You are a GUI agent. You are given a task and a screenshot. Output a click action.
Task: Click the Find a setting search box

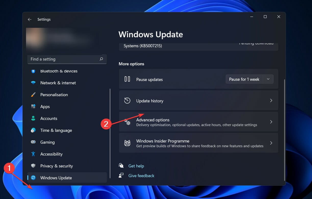coord(67,59)
